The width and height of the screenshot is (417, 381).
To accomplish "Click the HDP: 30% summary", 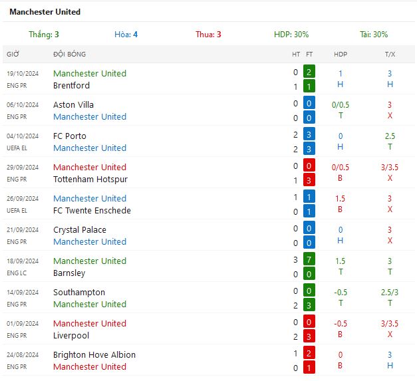I will coord(291,35).
